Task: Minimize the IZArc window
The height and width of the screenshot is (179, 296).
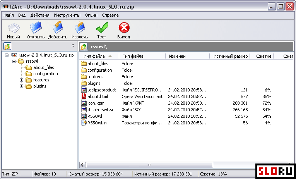Action: (272, 7)
